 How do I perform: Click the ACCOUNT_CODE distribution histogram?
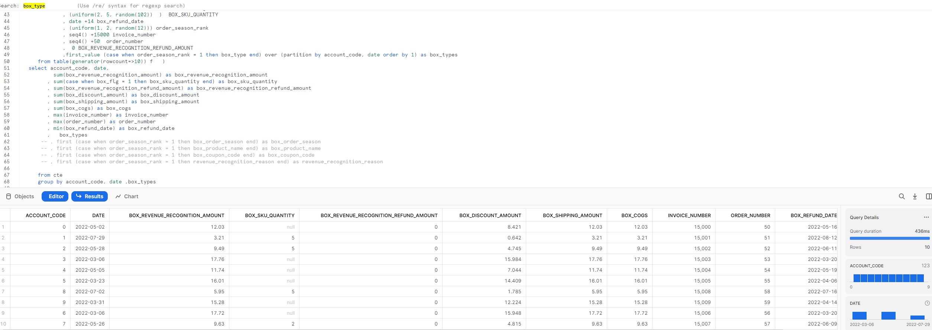pyautogui.click(x=889, y=278)
